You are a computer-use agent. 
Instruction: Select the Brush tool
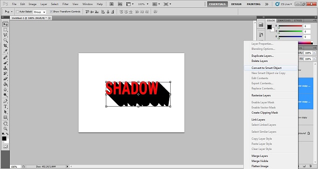tap(6, 63)
